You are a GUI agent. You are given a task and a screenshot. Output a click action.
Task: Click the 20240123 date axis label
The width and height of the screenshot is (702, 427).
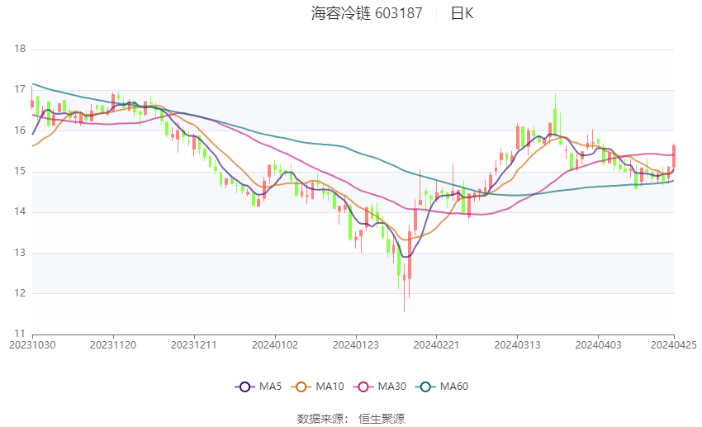pos(355,344)
